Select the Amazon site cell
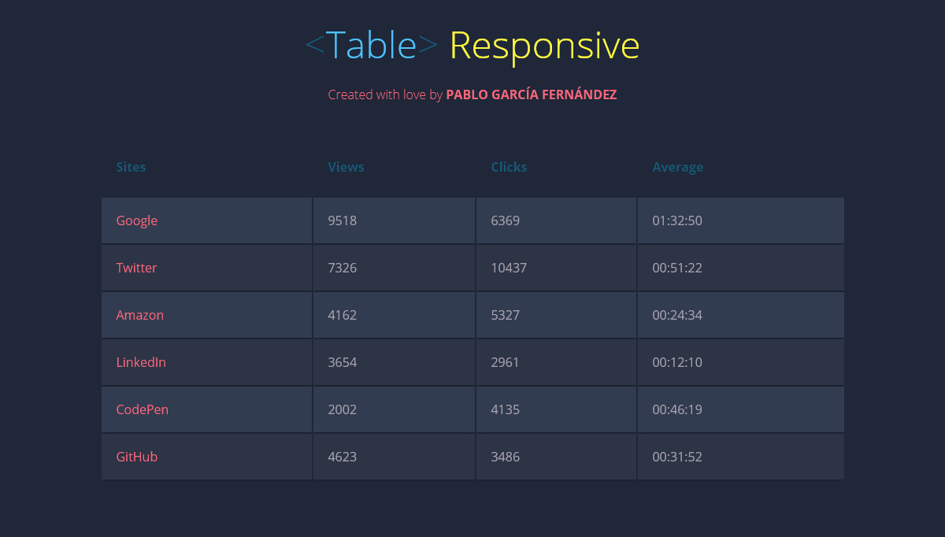Viewport: 945px width, 537px height. [x=207, y=315]
